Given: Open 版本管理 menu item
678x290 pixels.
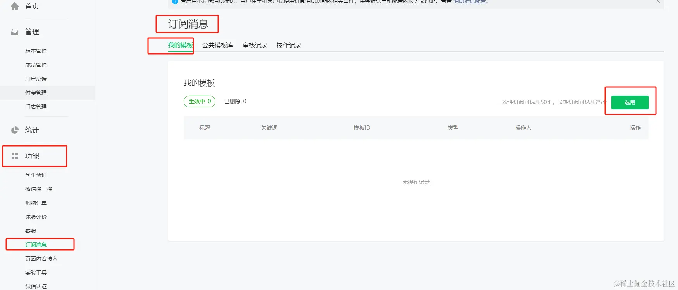Looking at the screenshot, I should 36,51.
